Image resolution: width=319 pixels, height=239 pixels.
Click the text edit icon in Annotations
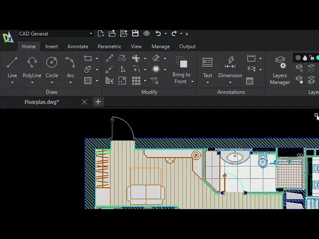click(251, 69)
